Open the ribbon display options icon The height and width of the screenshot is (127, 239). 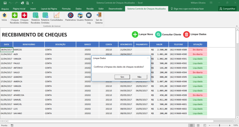(211, 3)
